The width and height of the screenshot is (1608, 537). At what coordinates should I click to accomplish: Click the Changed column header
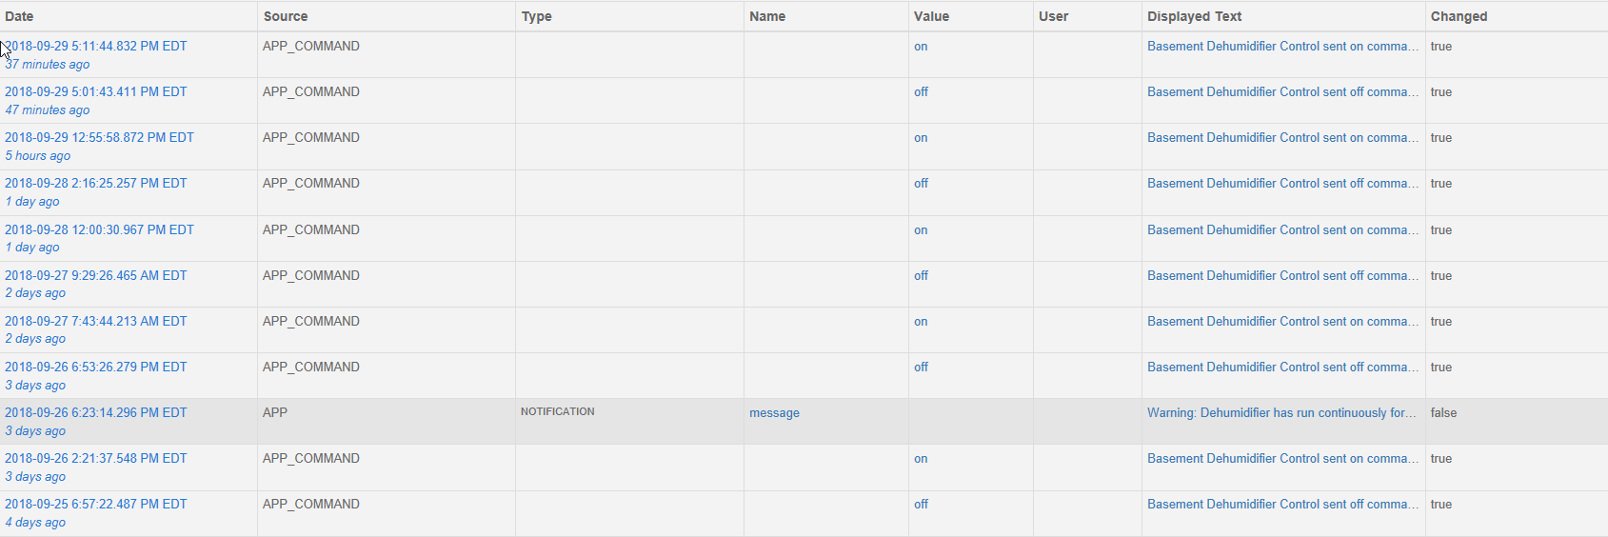pos(1459,16)
